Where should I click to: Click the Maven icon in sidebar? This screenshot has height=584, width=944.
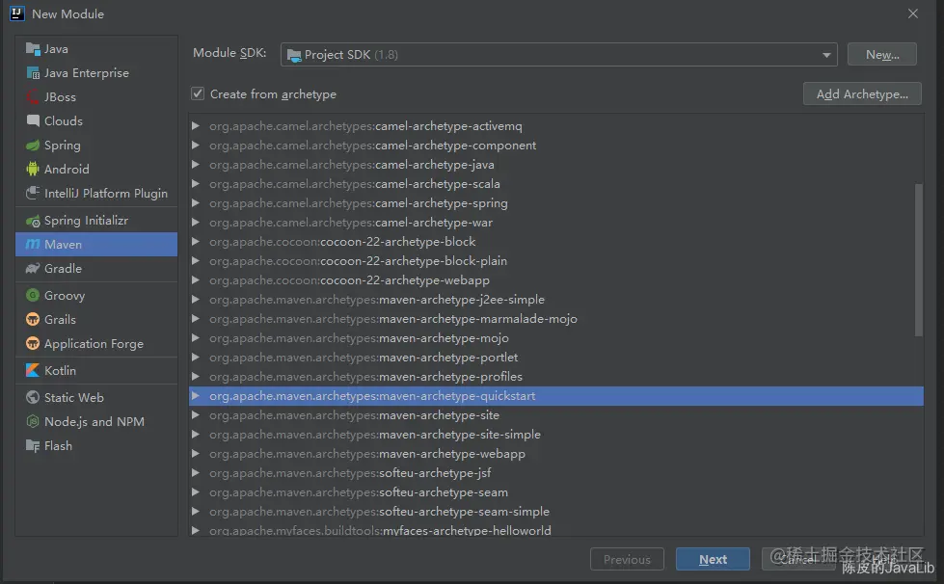point(33,244)
